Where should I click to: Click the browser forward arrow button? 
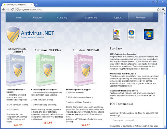(x=8, y=9)
